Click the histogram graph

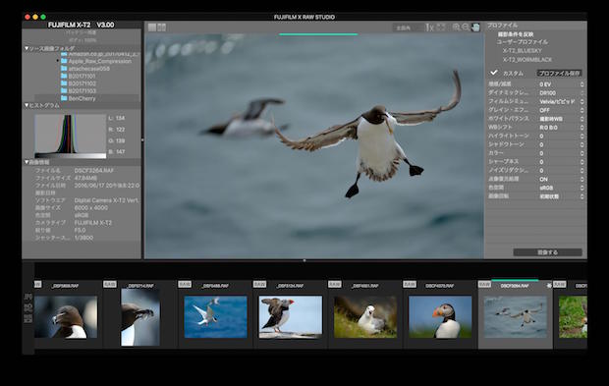click(71, 137)
